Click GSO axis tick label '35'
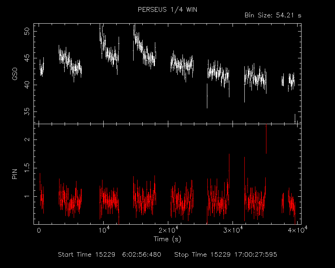This screenshot has height=268, width=335. pos(27,112)
